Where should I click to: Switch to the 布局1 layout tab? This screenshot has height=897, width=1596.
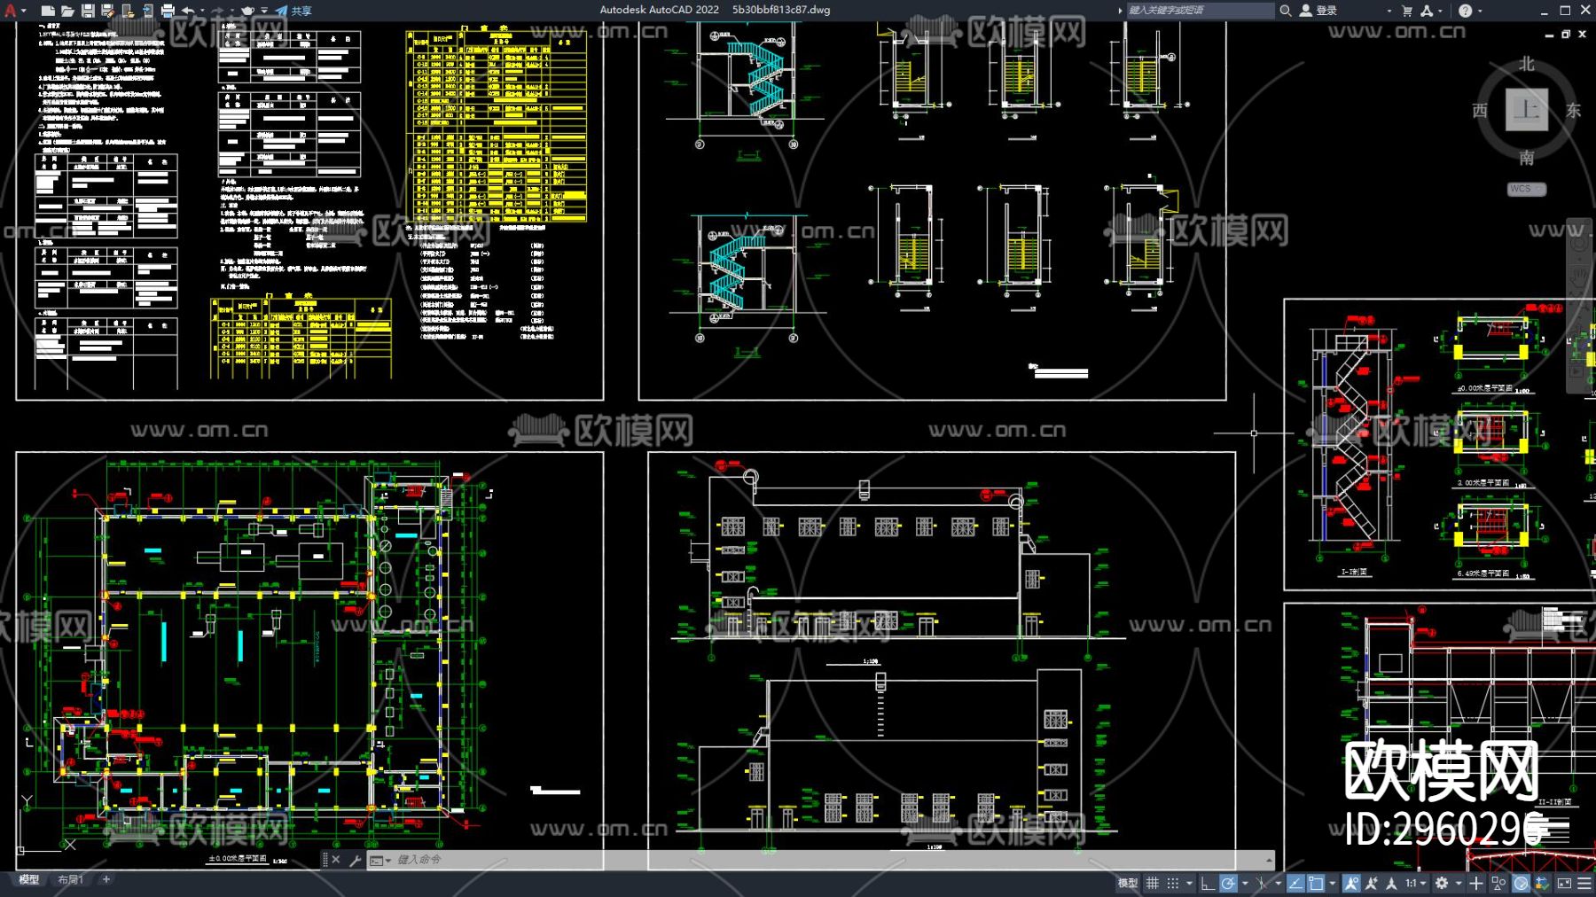click(x=70, y=879)
